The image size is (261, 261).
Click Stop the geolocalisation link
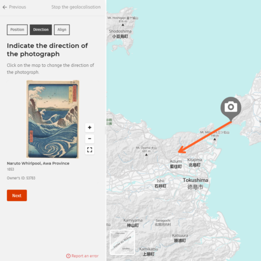coord(76,7)
